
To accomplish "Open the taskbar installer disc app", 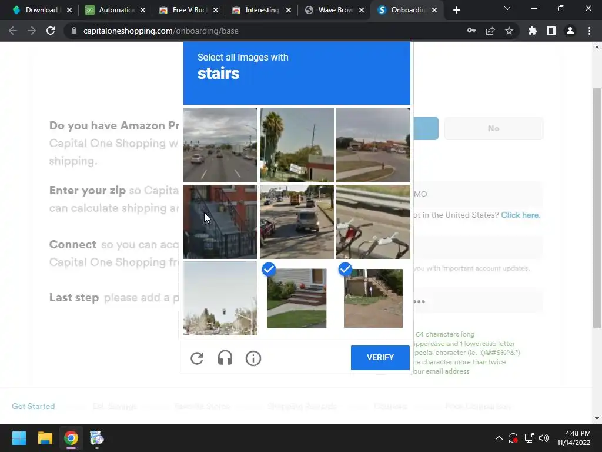I will pyautogui.click(x=97, y=438).
